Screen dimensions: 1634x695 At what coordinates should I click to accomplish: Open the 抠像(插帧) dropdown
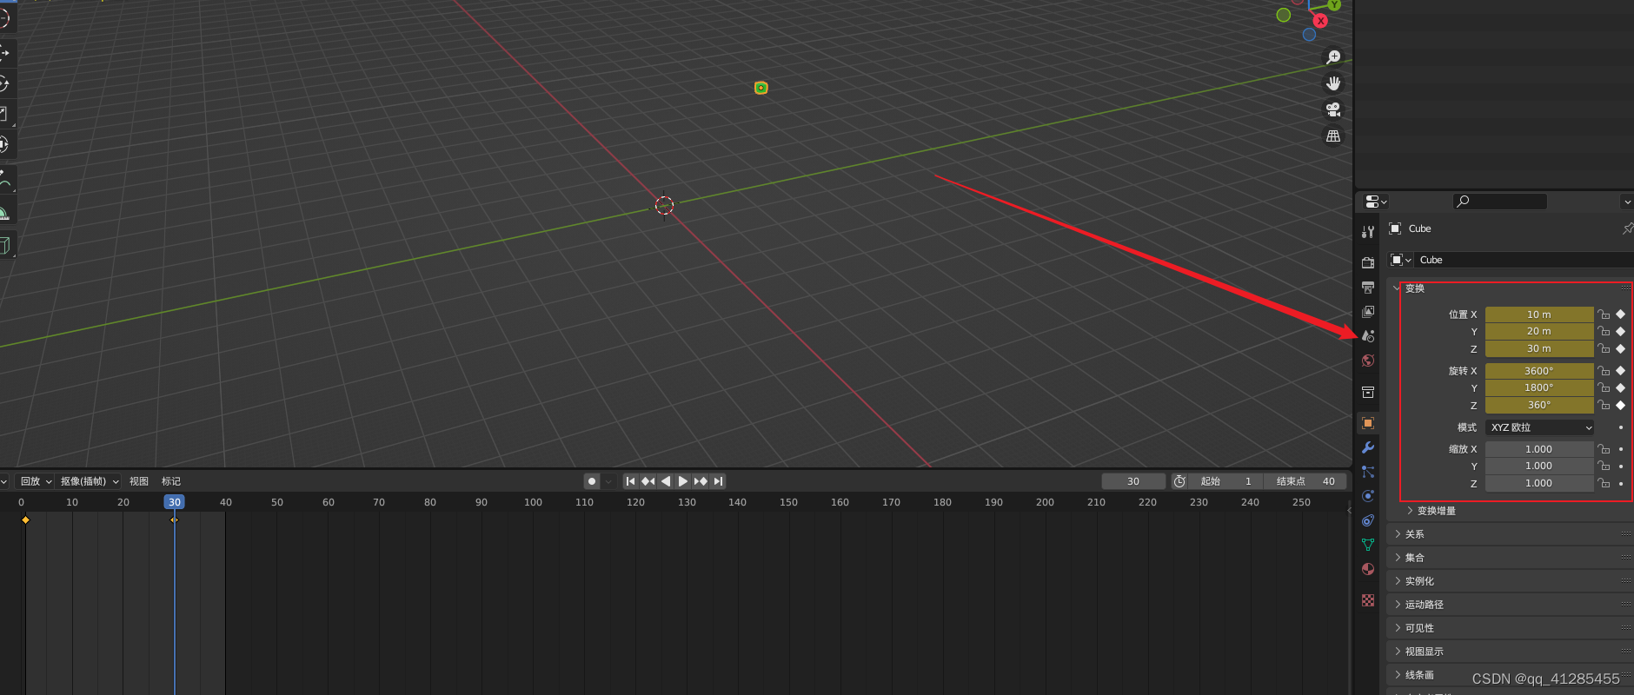click(90, 481)
